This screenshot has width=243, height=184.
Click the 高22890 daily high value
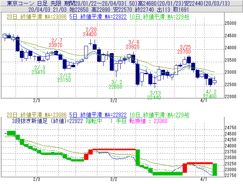pyautogui.click(x=101, y=10)
